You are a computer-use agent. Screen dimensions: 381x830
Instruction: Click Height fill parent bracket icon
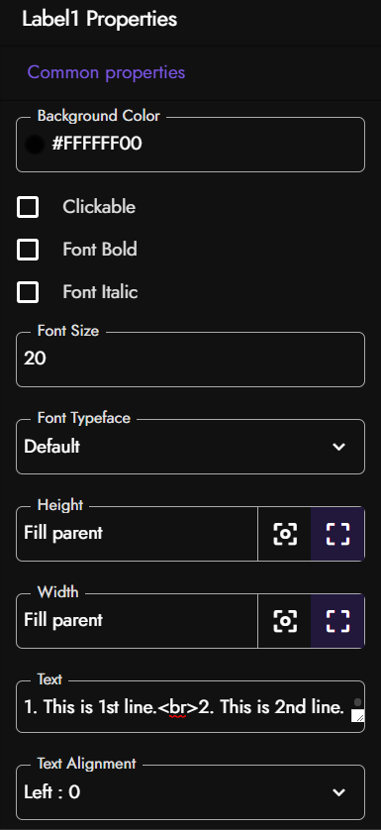[337, 534]
